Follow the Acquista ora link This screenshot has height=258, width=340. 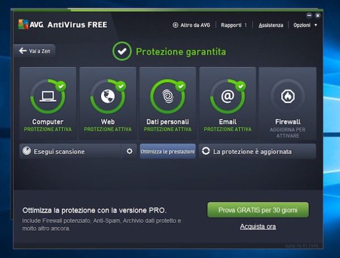(x=258, y=227)
